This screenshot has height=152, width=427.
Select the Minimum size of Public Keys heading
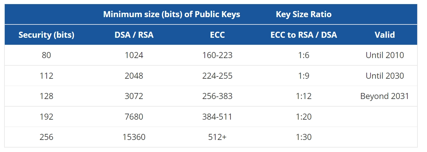(x=171, y=14)
